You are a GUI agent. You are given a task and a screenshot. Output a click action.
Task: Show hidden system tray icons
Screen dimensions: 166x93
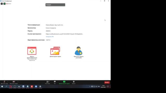(90, 87)
